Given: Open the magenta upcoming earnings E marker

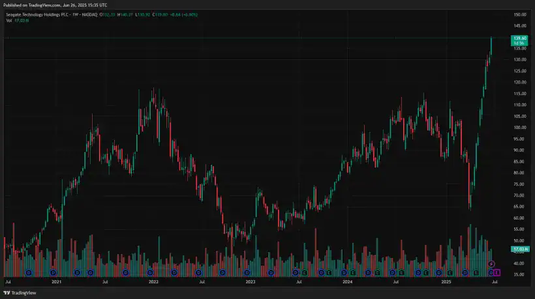Looking at the screenshot, I should (497, 272).
